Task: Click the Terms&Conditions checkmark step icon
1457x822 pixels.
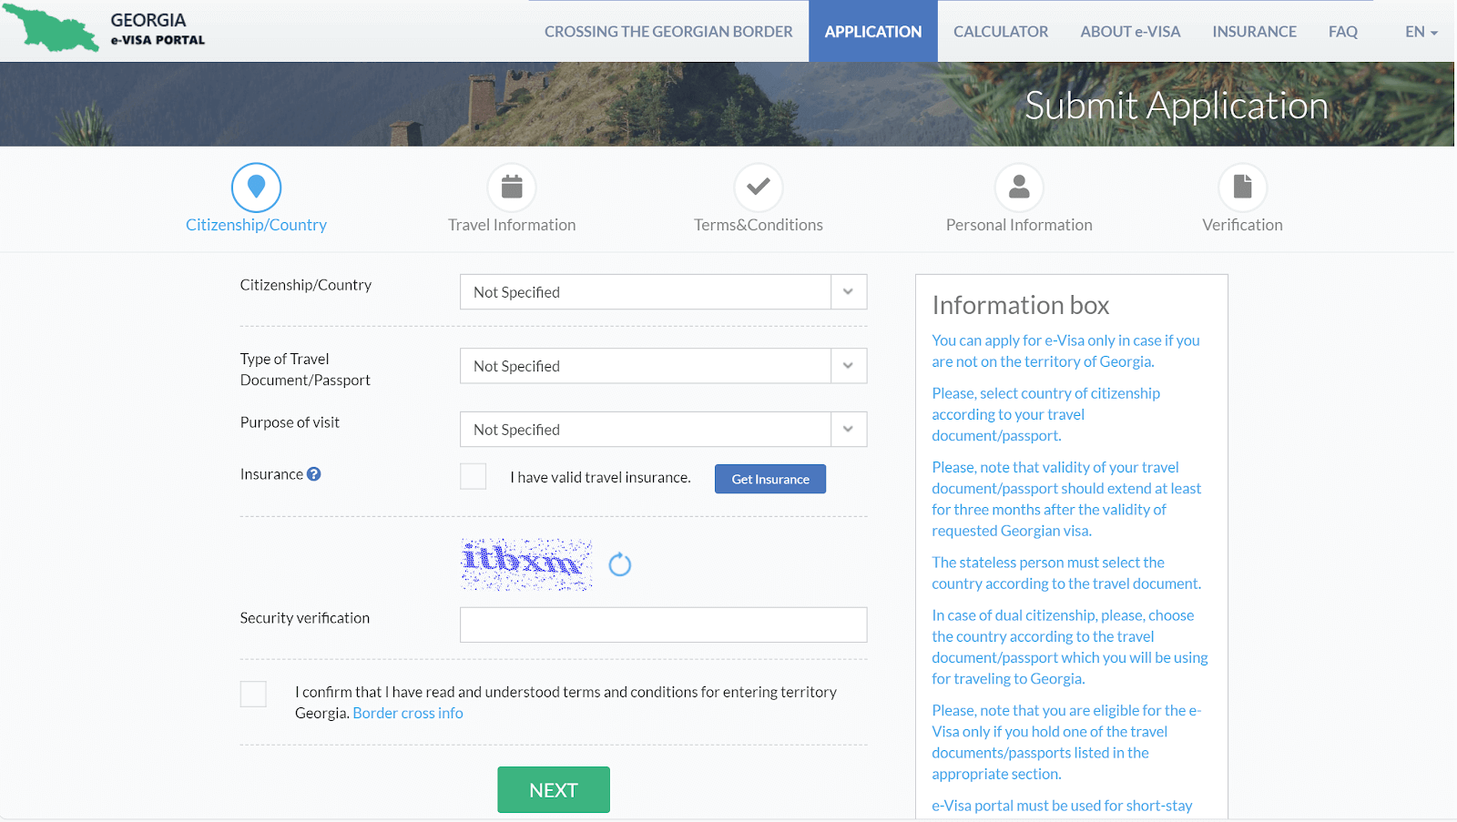Action: 758,188
